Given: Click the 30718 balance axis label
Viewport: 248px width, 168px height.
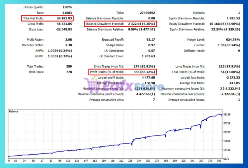Looking at the screenshot, I should (x=227, y=123).
